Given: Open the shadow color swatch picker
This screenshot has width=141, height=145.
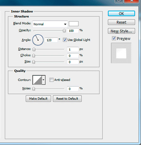Looking at the screenshot, I should click(74, 24).
